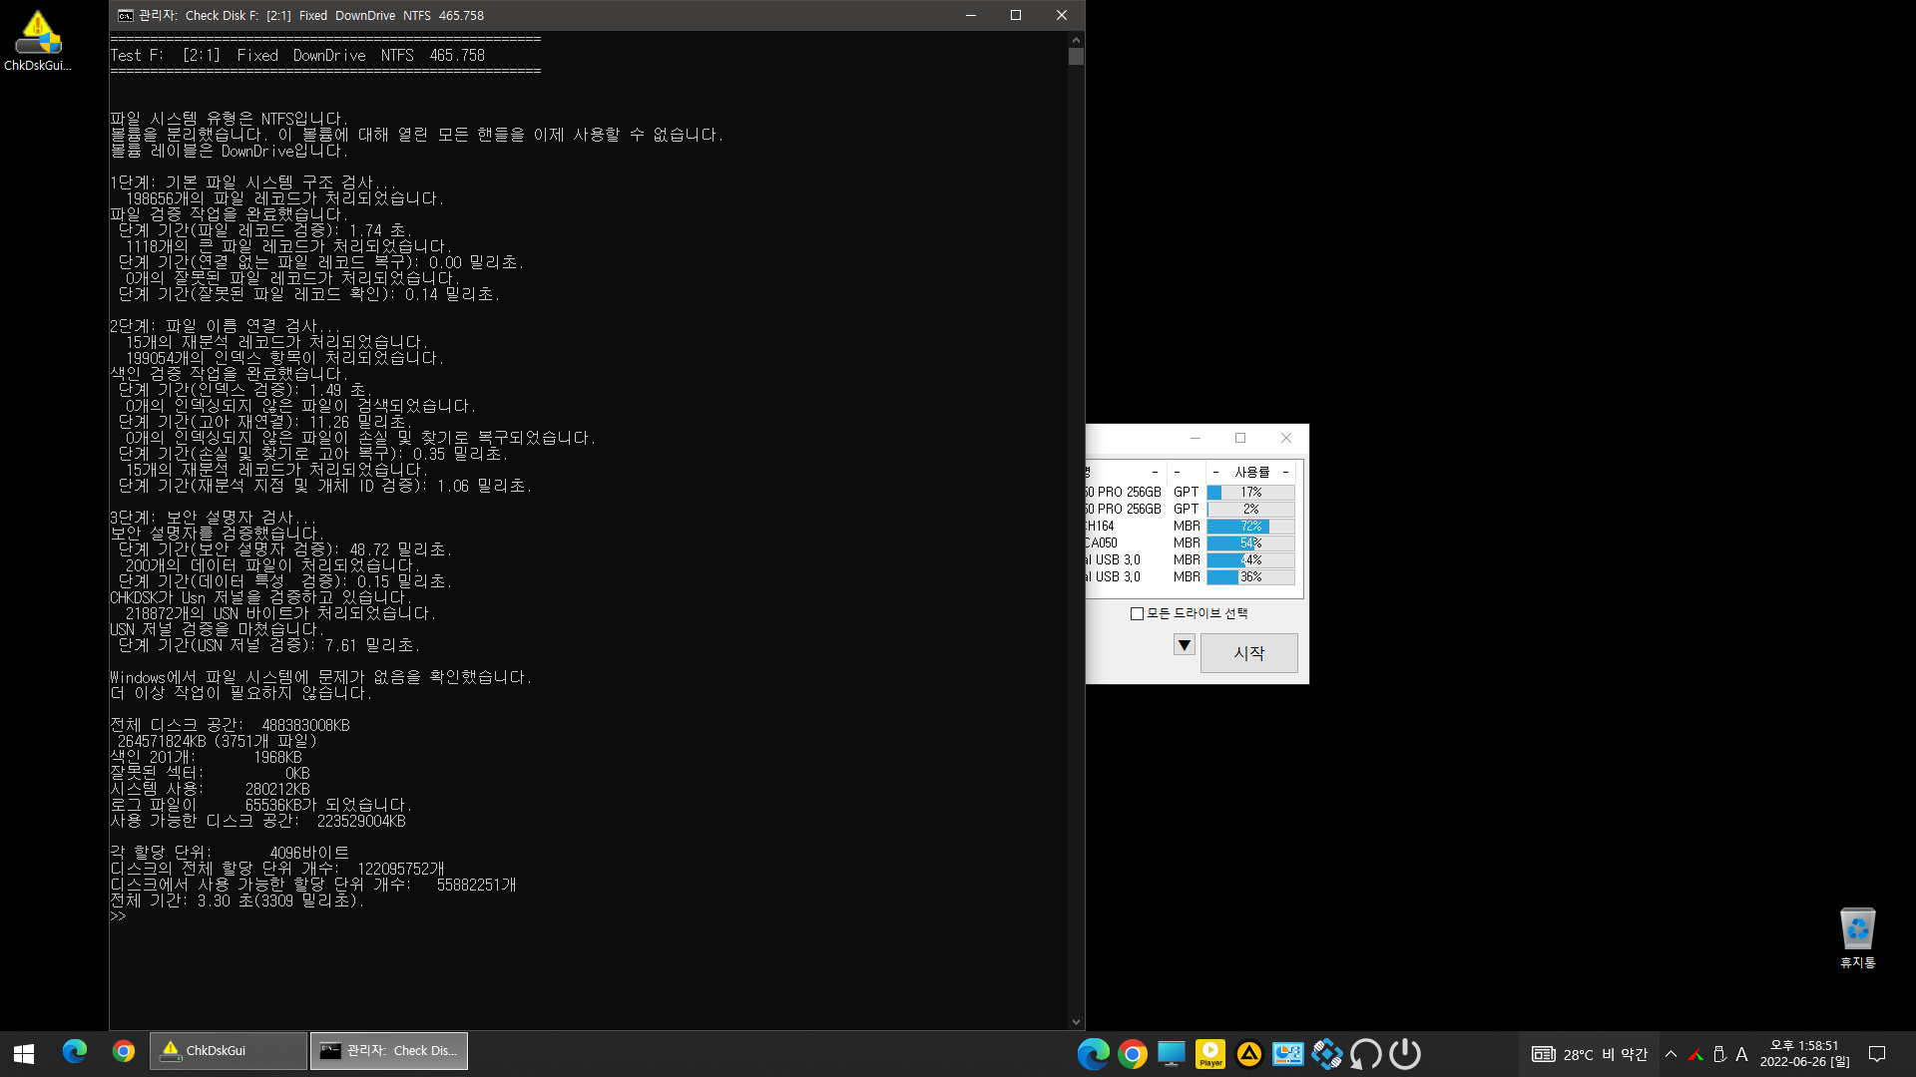
Task: Click the 72% usage progress bar
Action: (1251, 526)
